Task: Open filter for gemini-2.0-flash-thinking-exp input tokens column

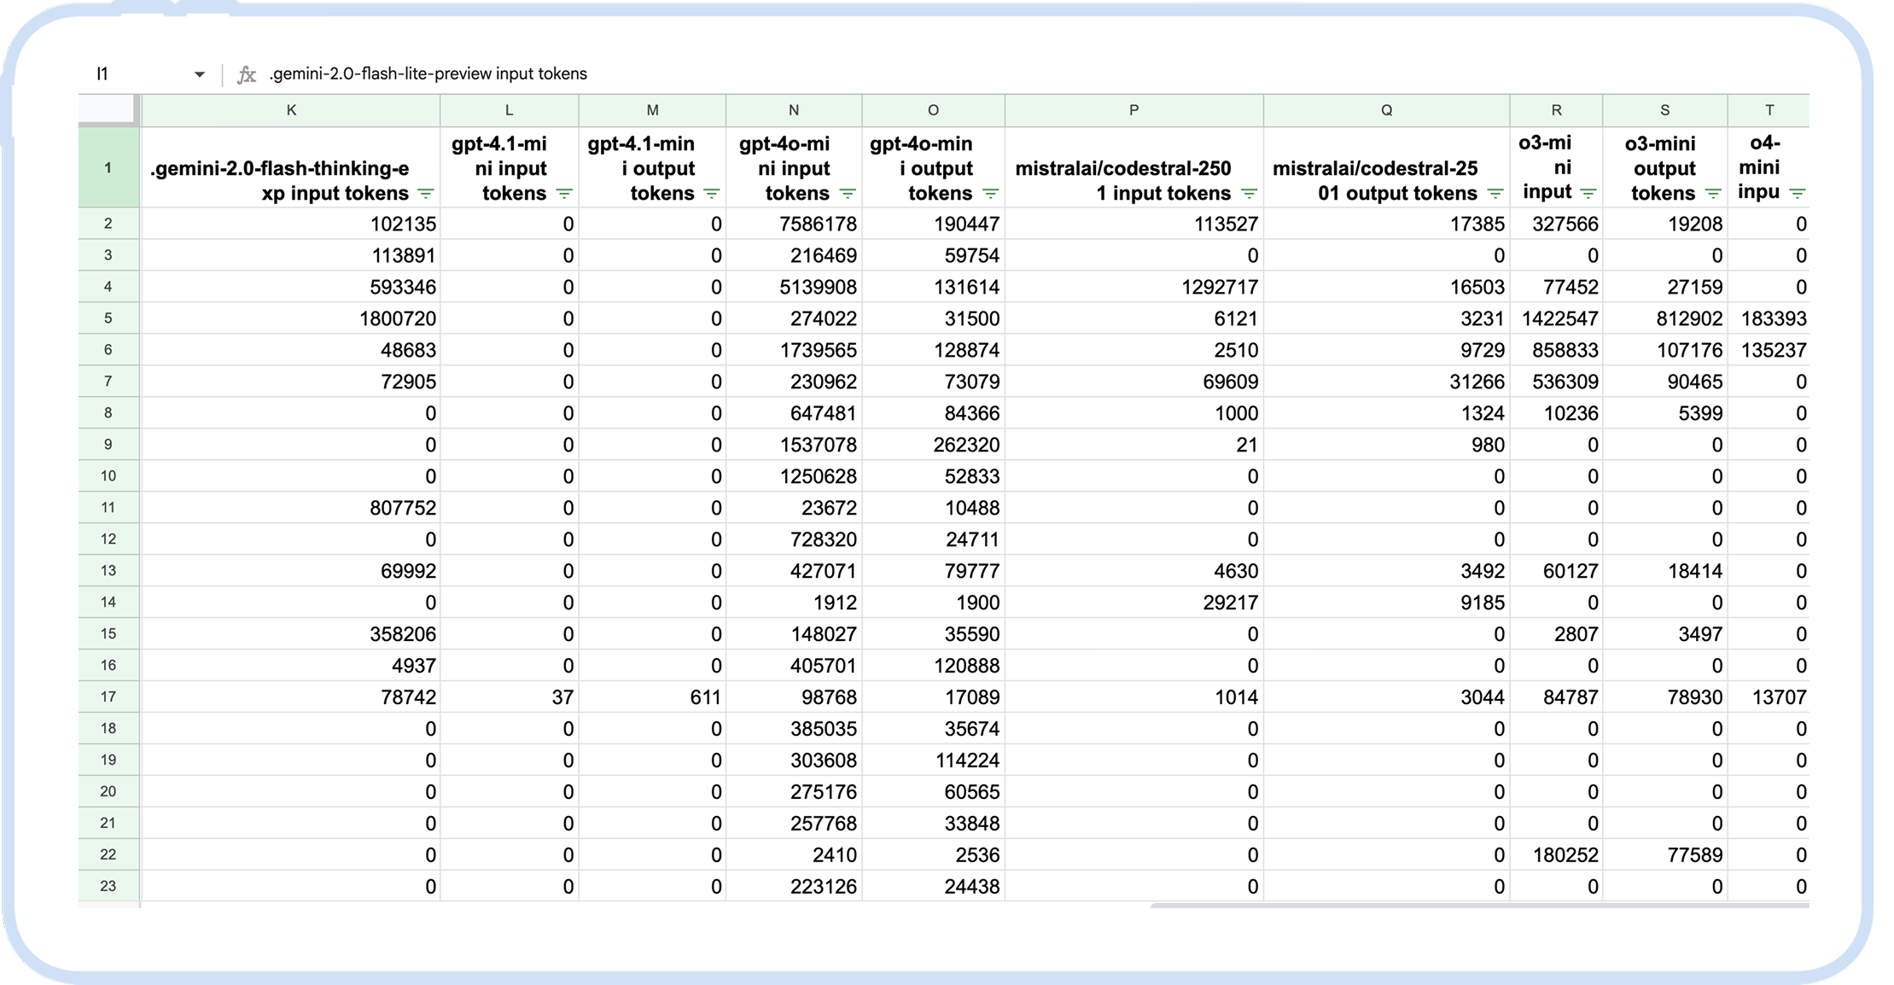Action: tap(425, 194)
